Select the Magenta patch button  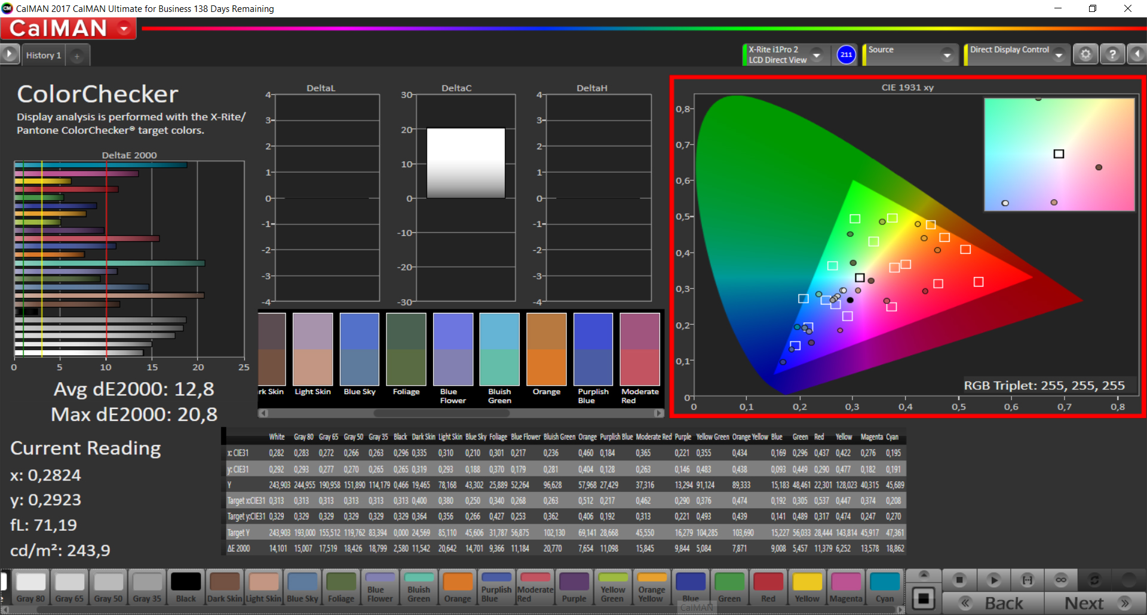(x=846, y=588)
